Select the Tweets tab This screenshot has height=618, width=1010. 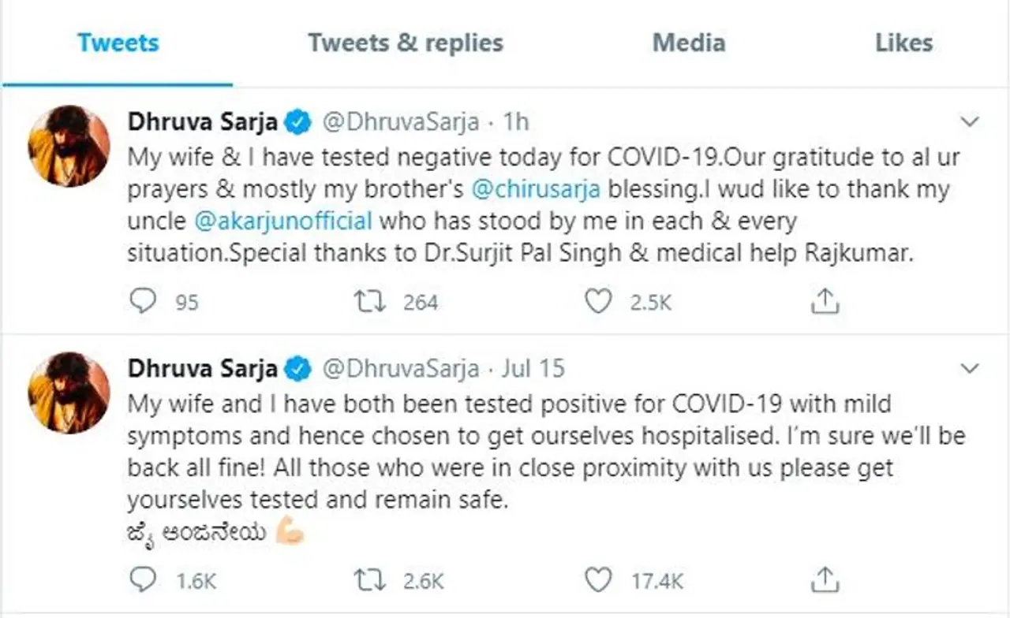(x=118, y=43)
